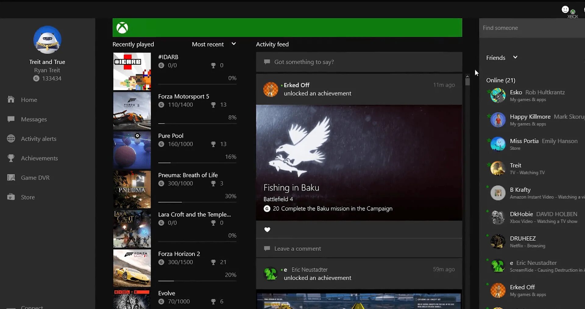Open the Messages speech bubble icon
The width and height of the screenshot is (585, 309).
pyautogui.click(x=11, y=119)
